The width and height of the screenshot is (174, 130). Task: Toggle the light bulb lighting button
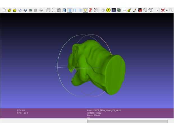coord(85,10)
